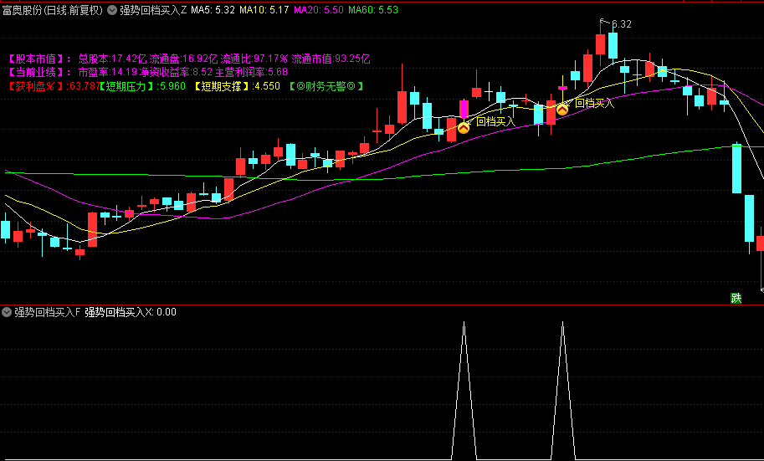
Task: Click the 【短期支撑】:4.550 readout
Action: click(x=237, y=86)
